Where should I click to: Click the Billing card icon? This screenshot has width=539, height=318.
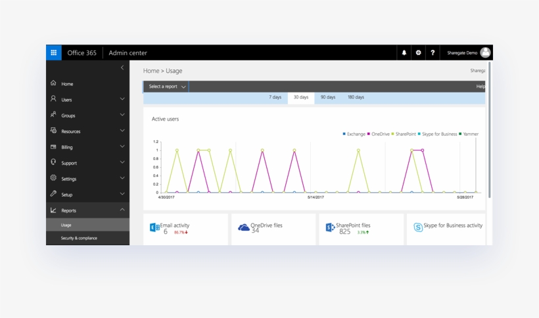coord(53,147)
